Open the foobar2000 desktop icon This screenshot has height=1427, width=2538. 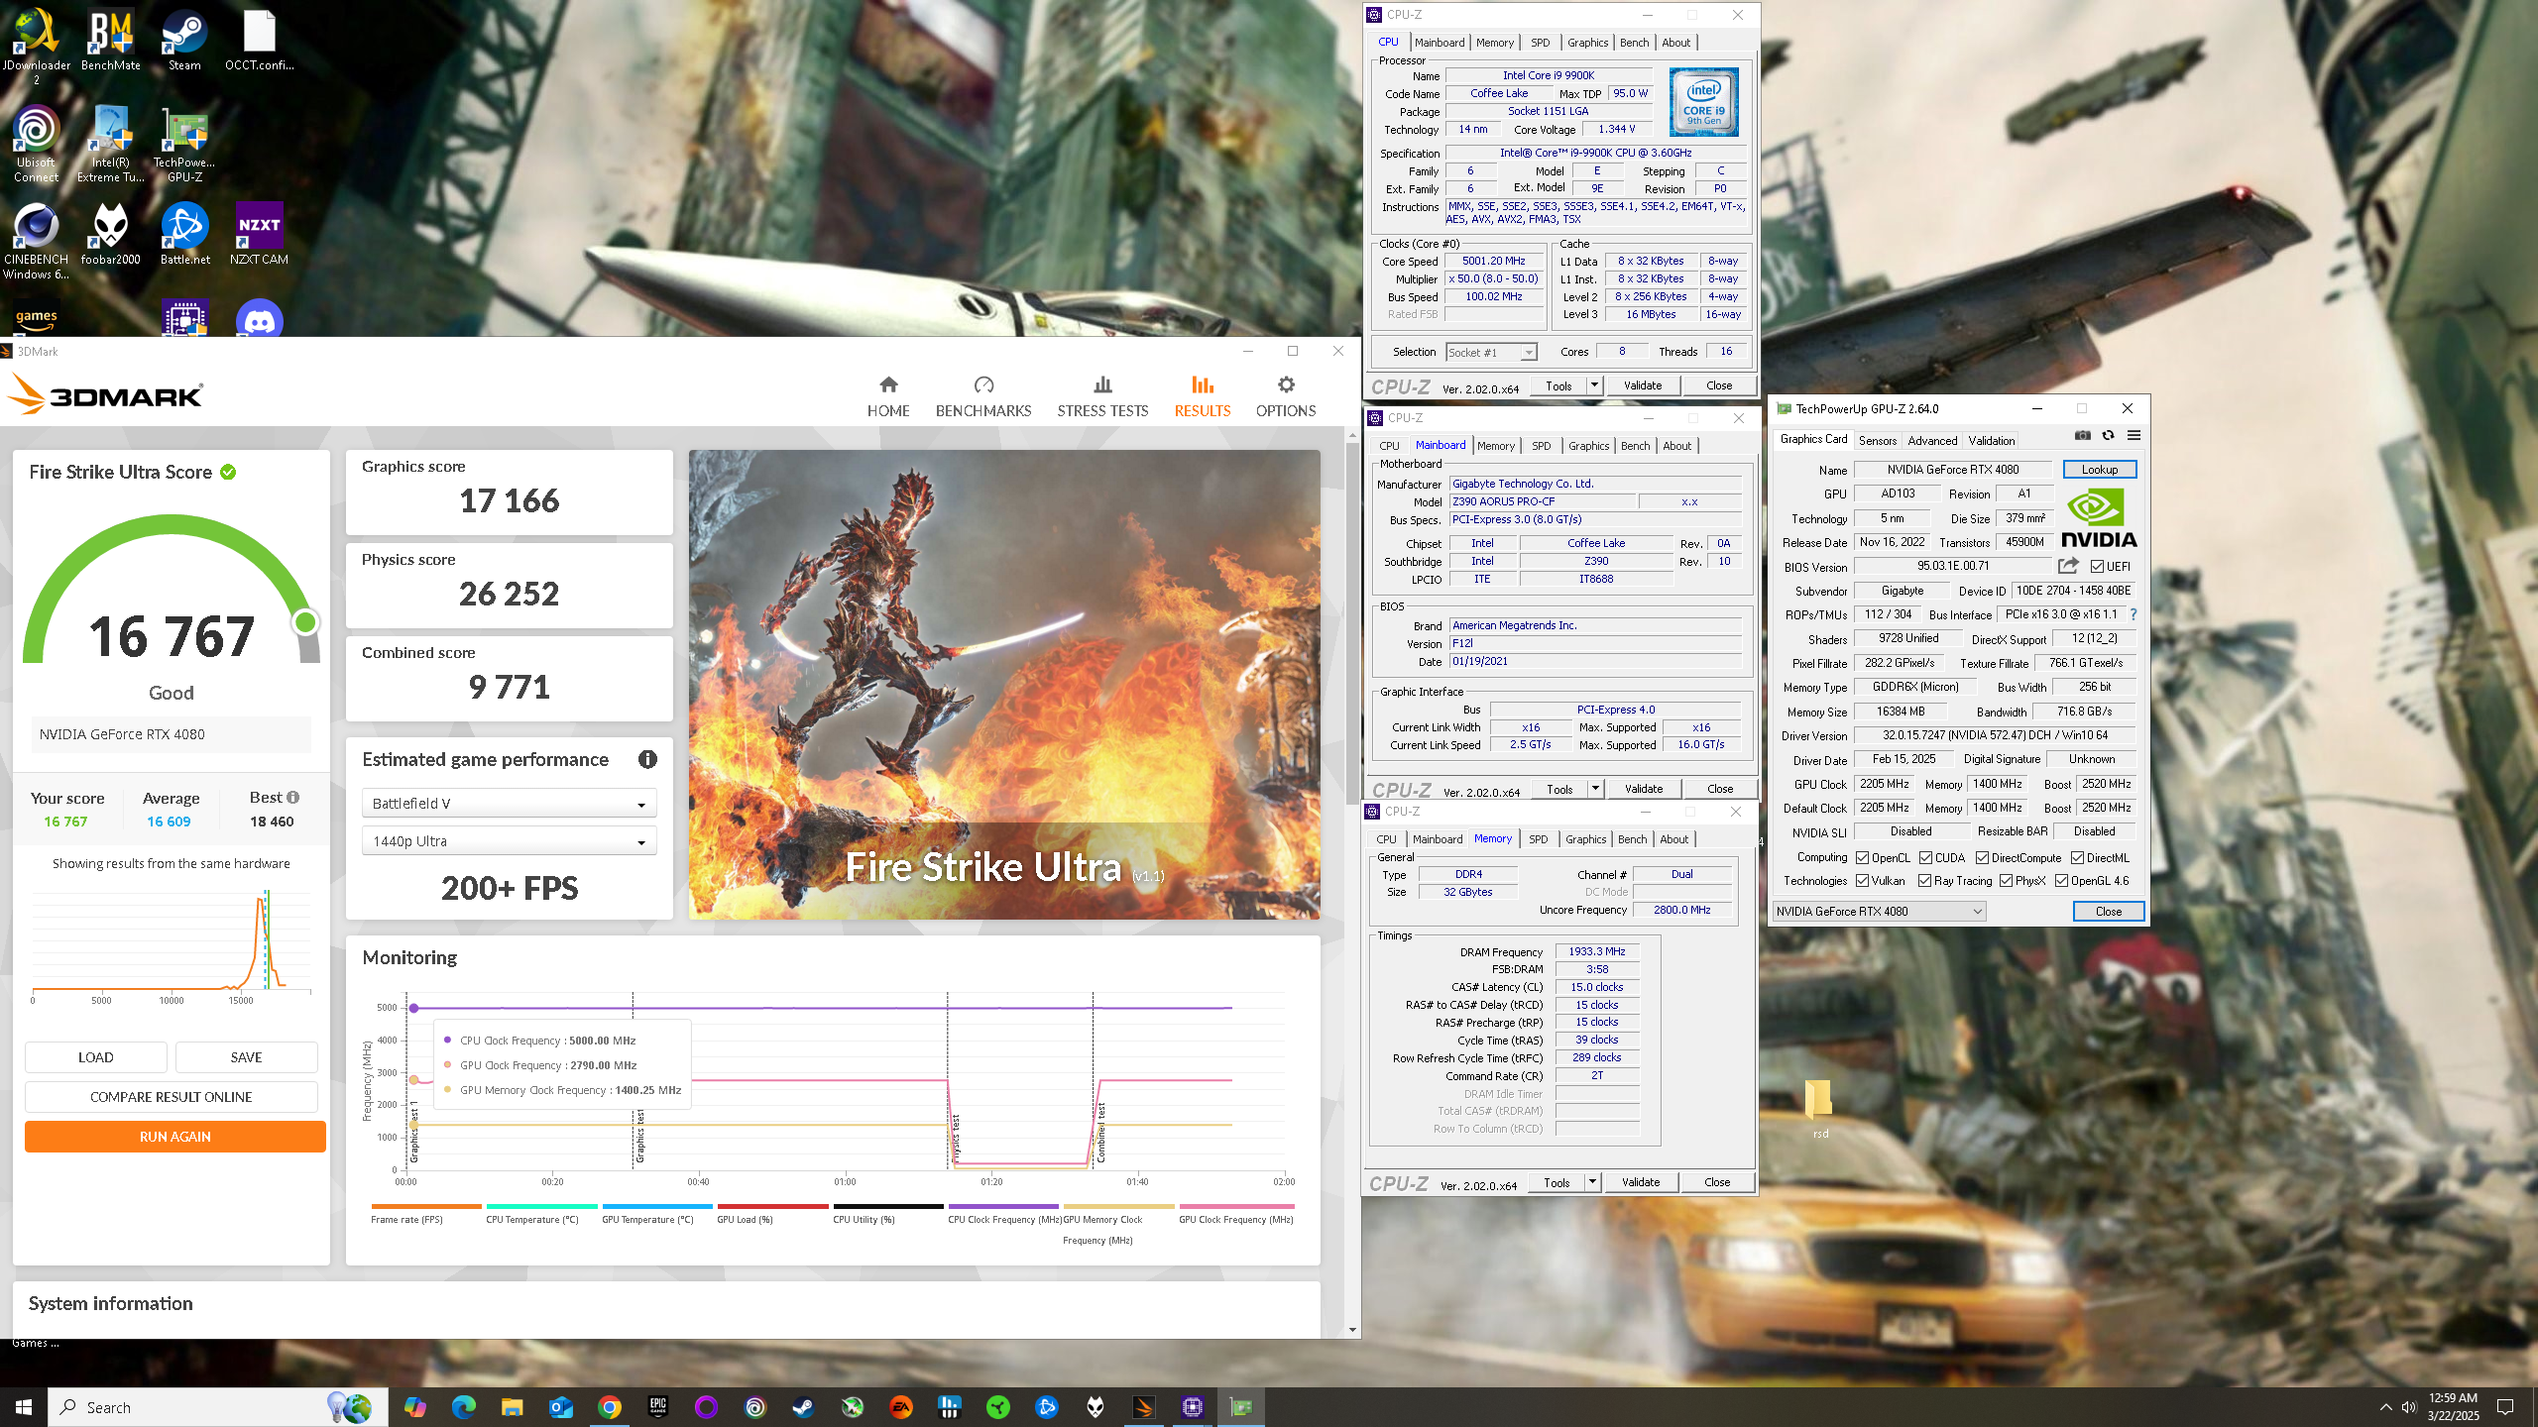pos(111,234)
